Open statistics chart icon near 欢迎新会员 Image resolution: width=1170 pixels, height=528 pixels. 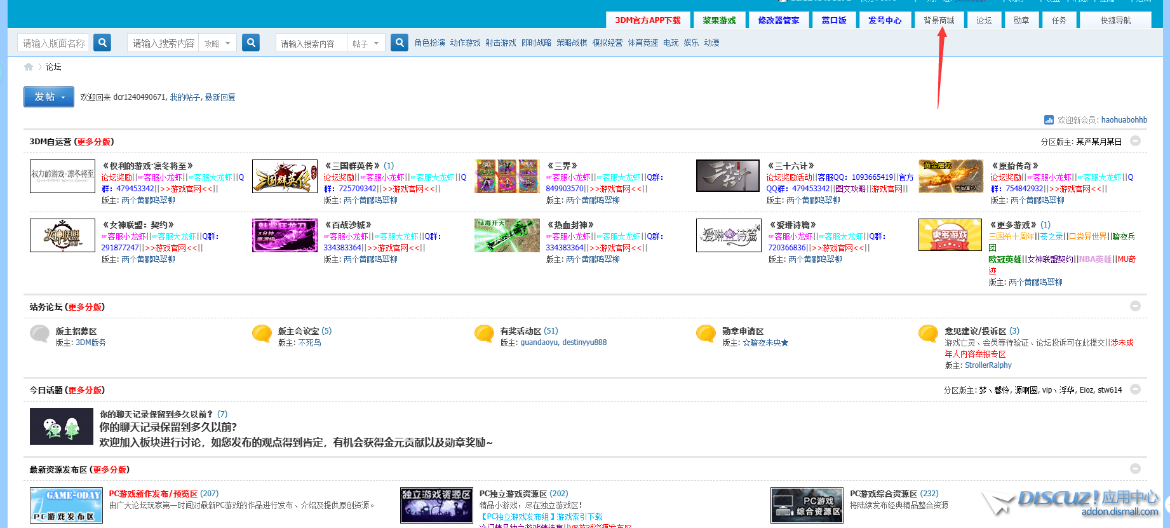click(x=1049, y=119)
